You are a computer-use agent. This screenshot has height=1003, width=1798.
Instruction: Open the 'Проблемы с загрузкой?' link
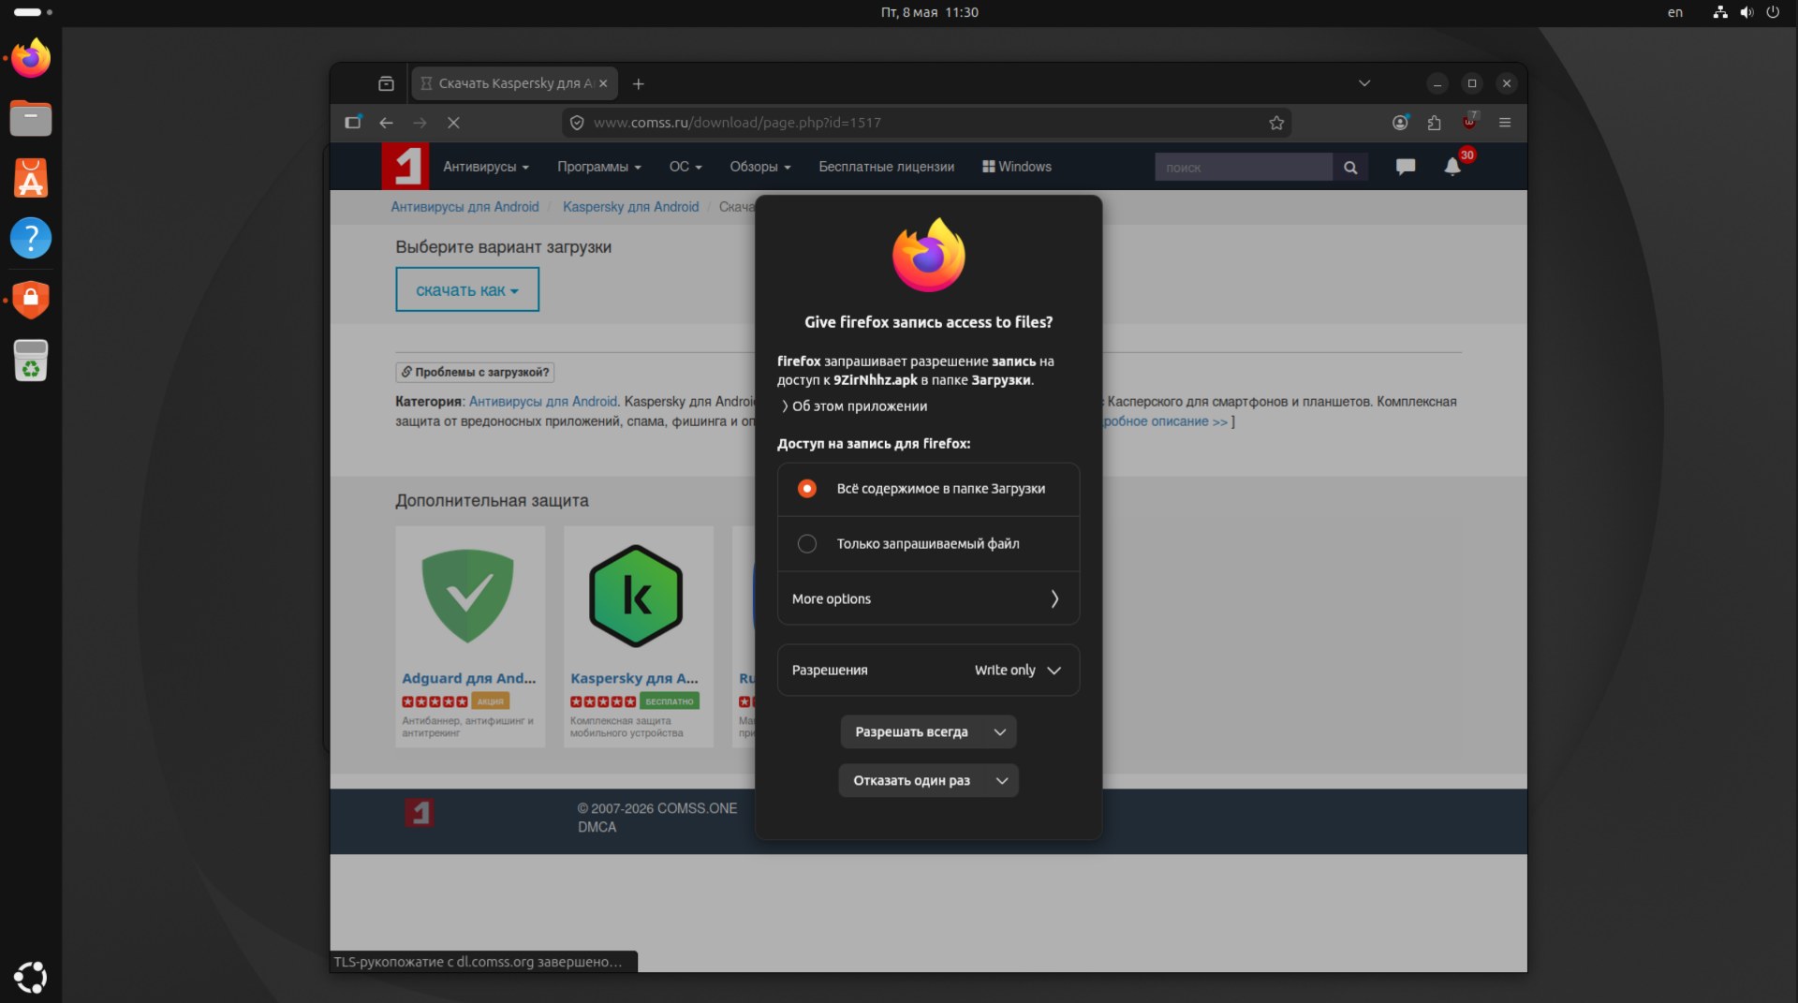coord(475,373)
